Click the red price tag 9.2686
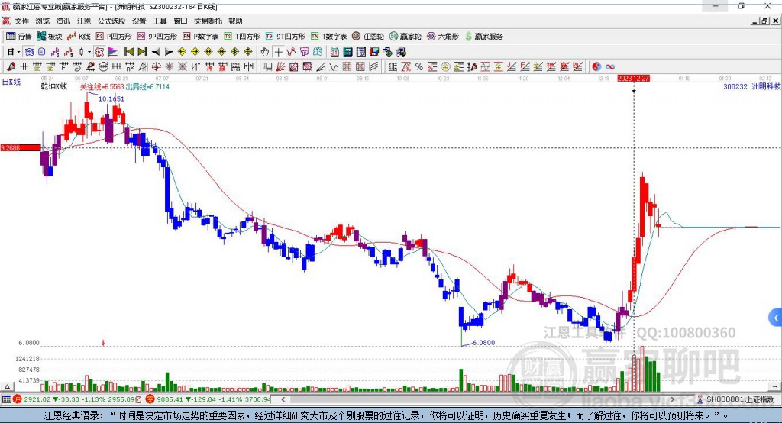Viewport: 782px width, 423px height. point(21,147)
